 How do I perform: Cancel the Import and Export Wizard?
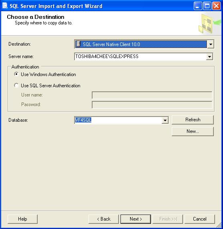(200, 219)
